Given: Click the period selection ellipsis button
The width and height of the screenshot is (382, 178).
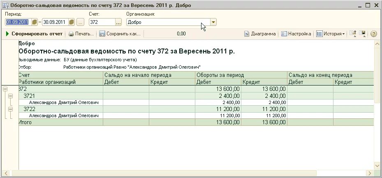Looking at the screenshot, I should pyautogui.click(x=80, y=22).
